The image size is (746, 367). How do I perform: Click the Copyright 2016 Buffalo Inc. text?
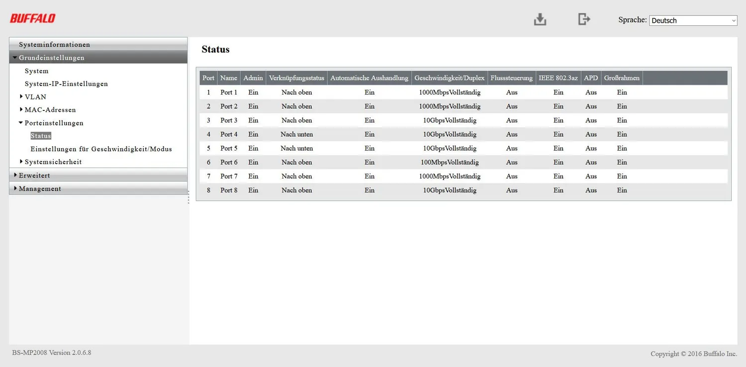point(694,354)
